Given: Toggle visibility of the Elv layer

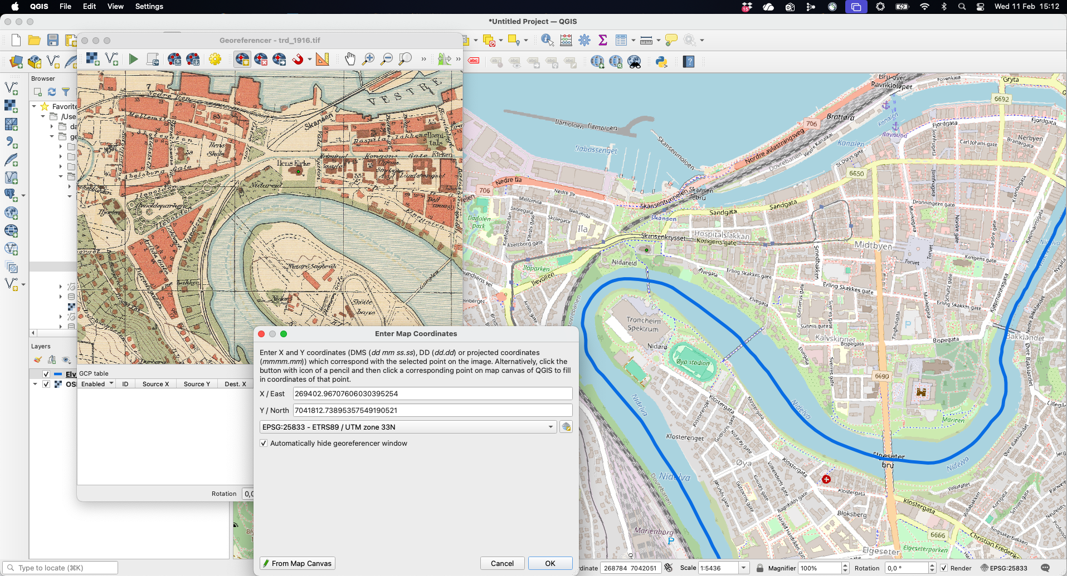Looking at the screenshot, I should (x=46, y=374).
